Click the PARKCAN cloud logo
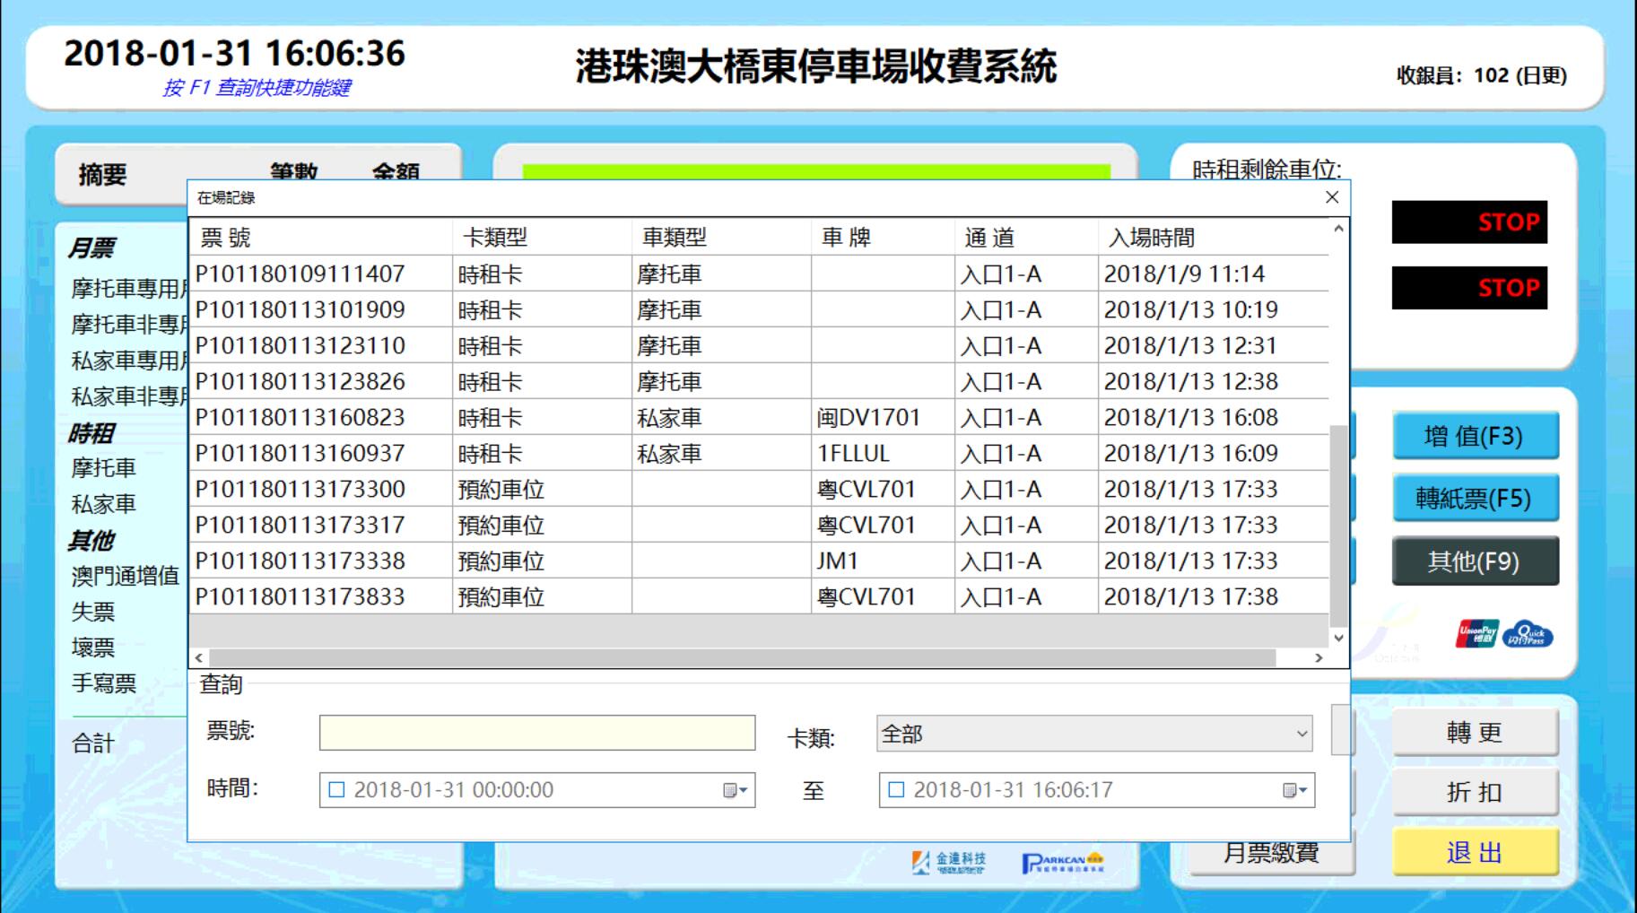The image size is (1637, 913). tap(1063, 861)
